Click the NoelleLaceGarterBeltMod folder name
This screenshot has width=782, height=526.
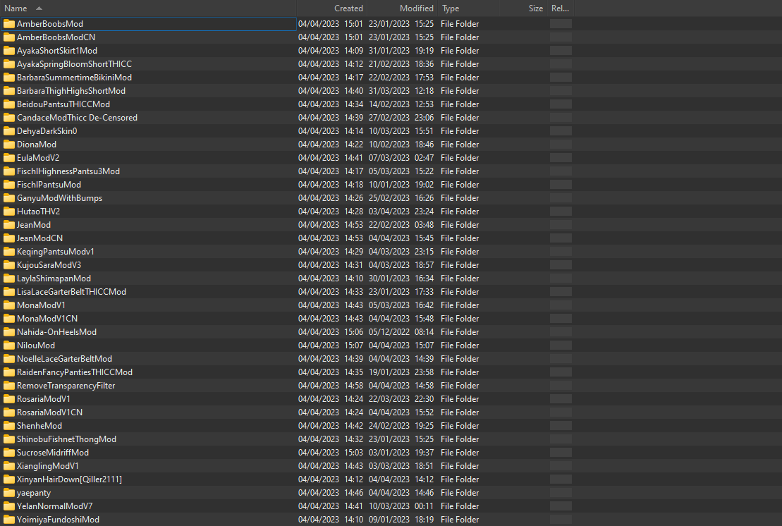coord(64,359)
